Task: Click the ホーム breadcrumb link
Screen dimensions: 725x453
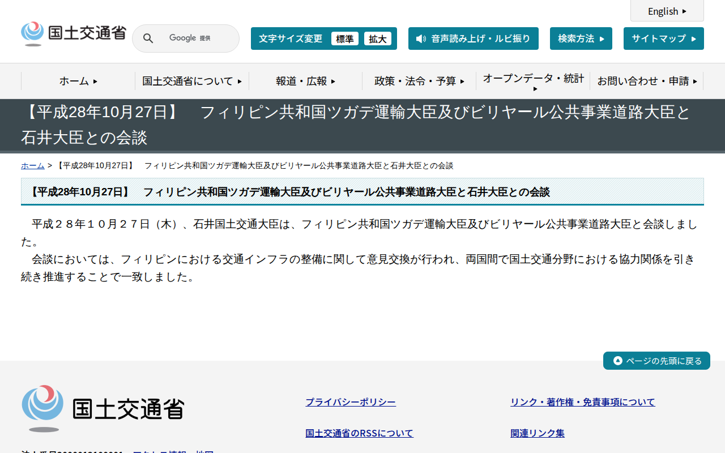Action: [x=32, y=166]
